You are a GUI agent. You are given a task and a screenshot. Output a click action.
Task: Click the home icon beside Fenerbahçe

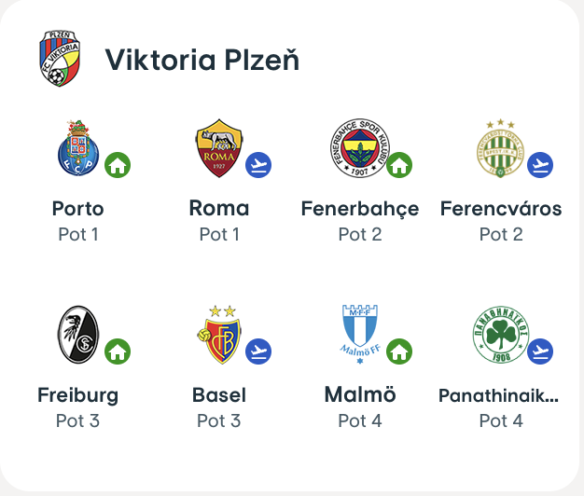399,166
